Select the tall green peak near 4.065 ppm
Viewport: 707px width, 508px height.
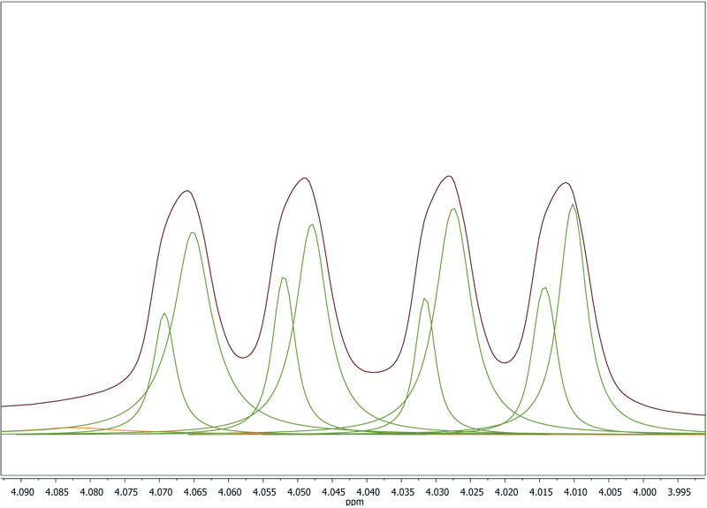click(x=192, y=232)
